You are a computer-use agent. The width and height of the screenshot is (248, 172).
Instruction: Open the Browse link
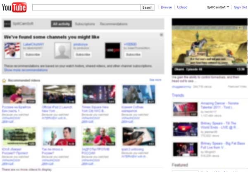pyautogui.click(x=166, y=7)
